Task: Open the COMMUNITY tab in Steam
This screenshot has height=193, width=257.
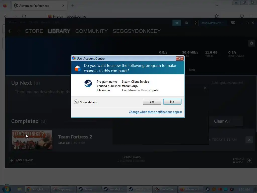Action: [x=91, y=31]
